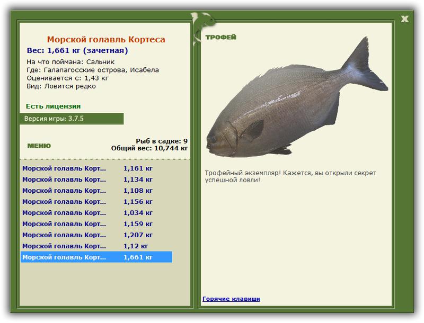Click the Рыб в садке: 9 text

pos(162,141)
